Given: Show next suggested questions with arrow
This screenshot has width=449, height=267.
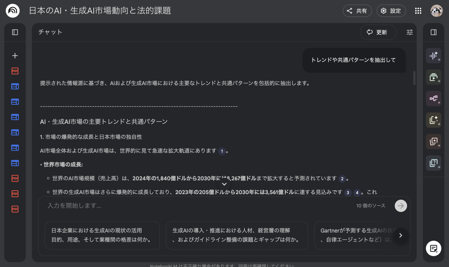Looking at the screenshot, I should [x=400, y=235].
